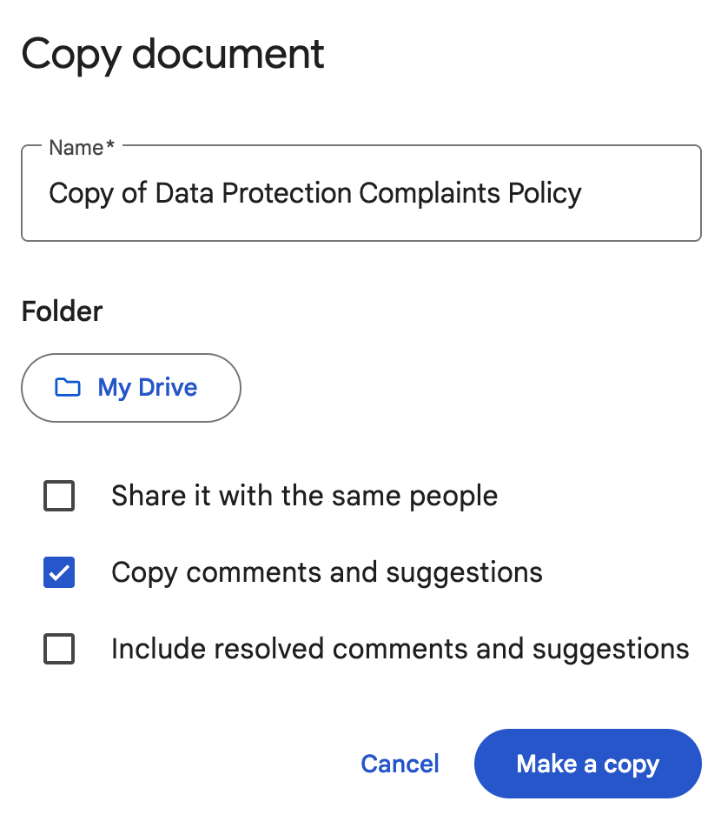Click the Include resolved comments label text
Image resolution: width=721 pixels, height=828 pixels.
tap(400, 650)
